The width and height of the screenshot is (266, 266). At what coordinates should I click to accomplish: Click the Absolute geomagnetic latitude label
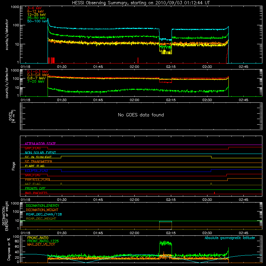tap(230, 238)
